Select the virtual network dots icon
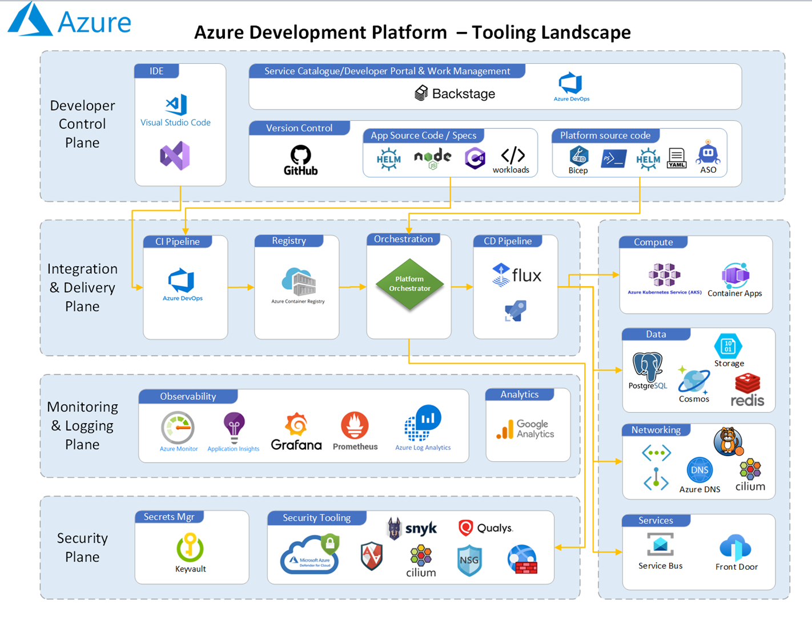This screenshot has width=812, height=617. [656, 453]
